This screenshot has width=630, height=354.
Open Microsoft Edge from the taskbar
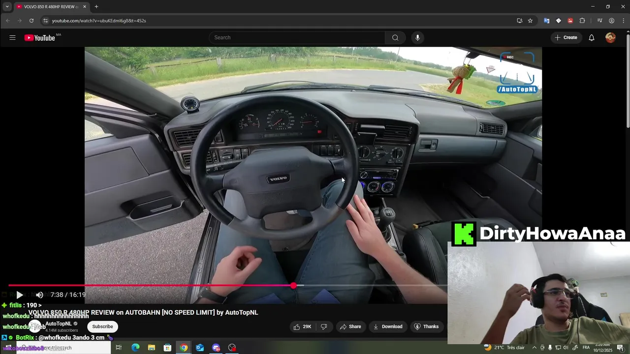point(135,348)
